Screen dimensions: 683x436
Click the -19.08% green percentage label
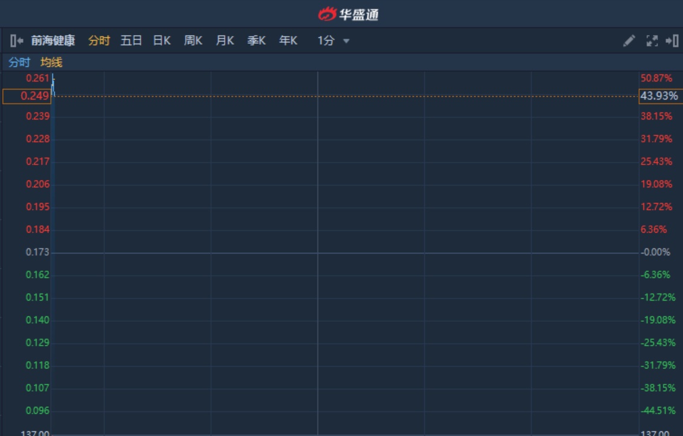tap(658, 320)
